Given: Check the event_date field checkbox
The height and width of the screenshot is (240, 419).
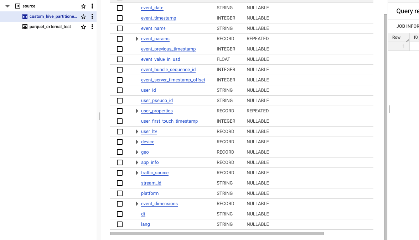Looking at the screenshot, I should click(x=120, y=8).
